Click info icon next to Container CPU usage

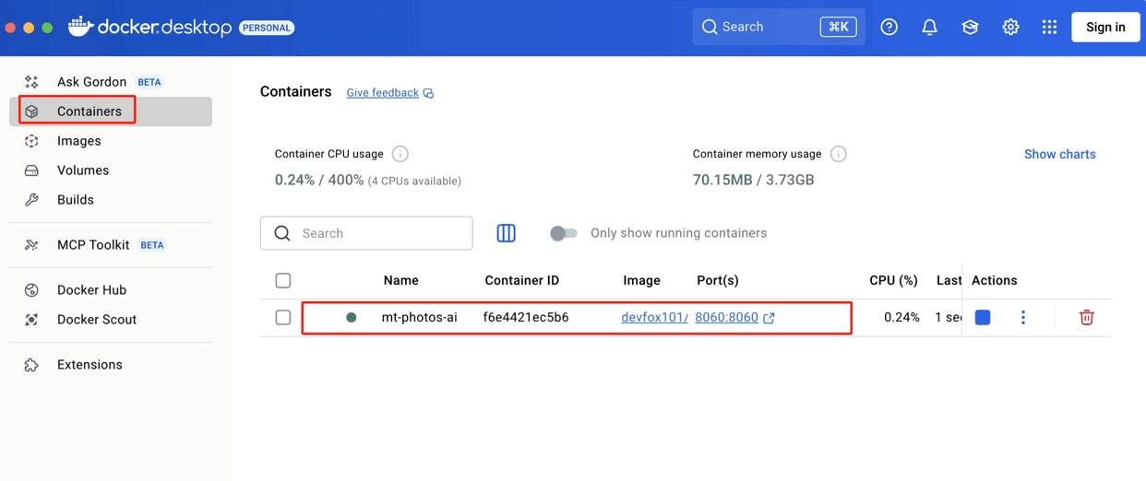pyautogui.click(x=400, y=154)
